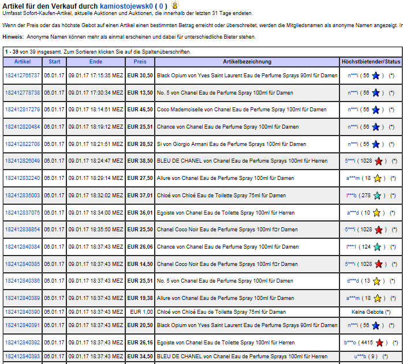This screenshot has width=403, height=364.
Task: Click the new-member icon beside the seller name
Action: pos(175,5)
